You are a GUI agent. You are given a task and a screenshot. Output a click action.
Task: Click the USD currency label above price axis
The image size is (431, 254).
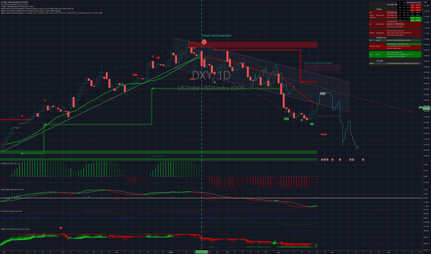425,2
